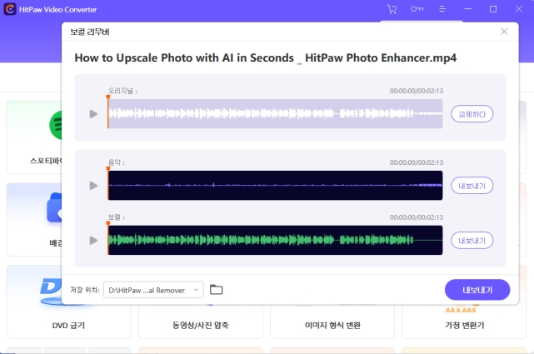Viewport: 534px width, 354px height.
Task: Open the save location dropdown
Action: [x=153, y=290]
